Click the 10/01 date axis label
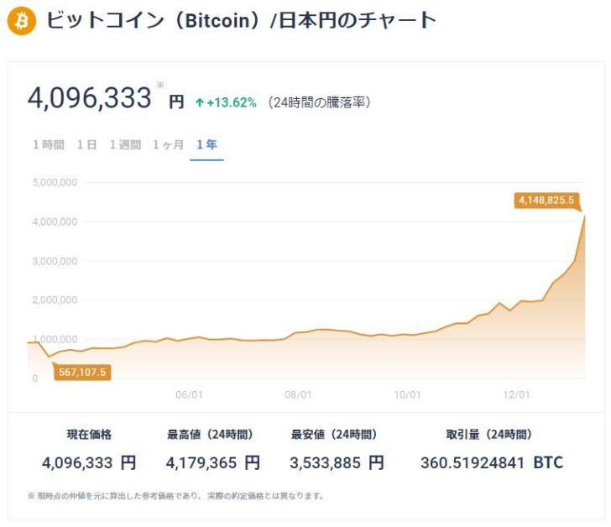This screenshot has height=527, width=611. pos(407,394)
